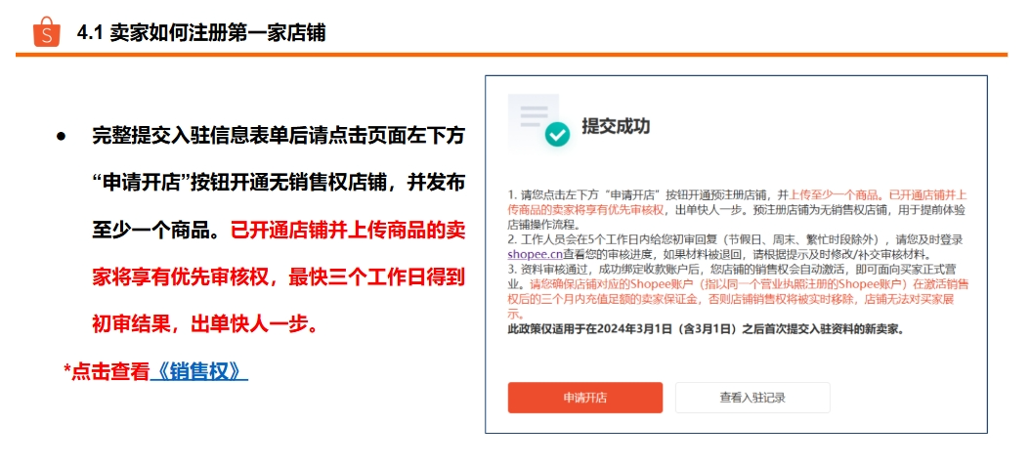Click the 提交成功 heading
Screen dimensions: 1031x467
coord(616,126)
